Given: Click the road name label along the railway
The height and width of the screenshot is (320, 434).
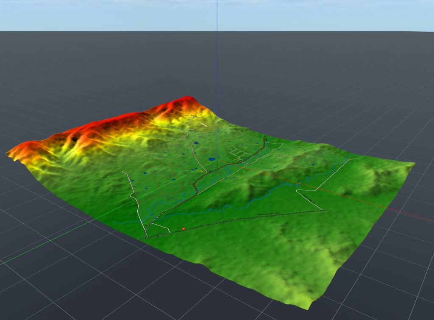Looking at the screenshot, I should click(x=270, y=213).
